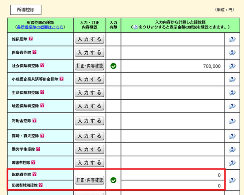Click amount explanation bubble in 寡婦・寡夫控除 row
The width and height of the screenshot is (244, 195).
232,136
